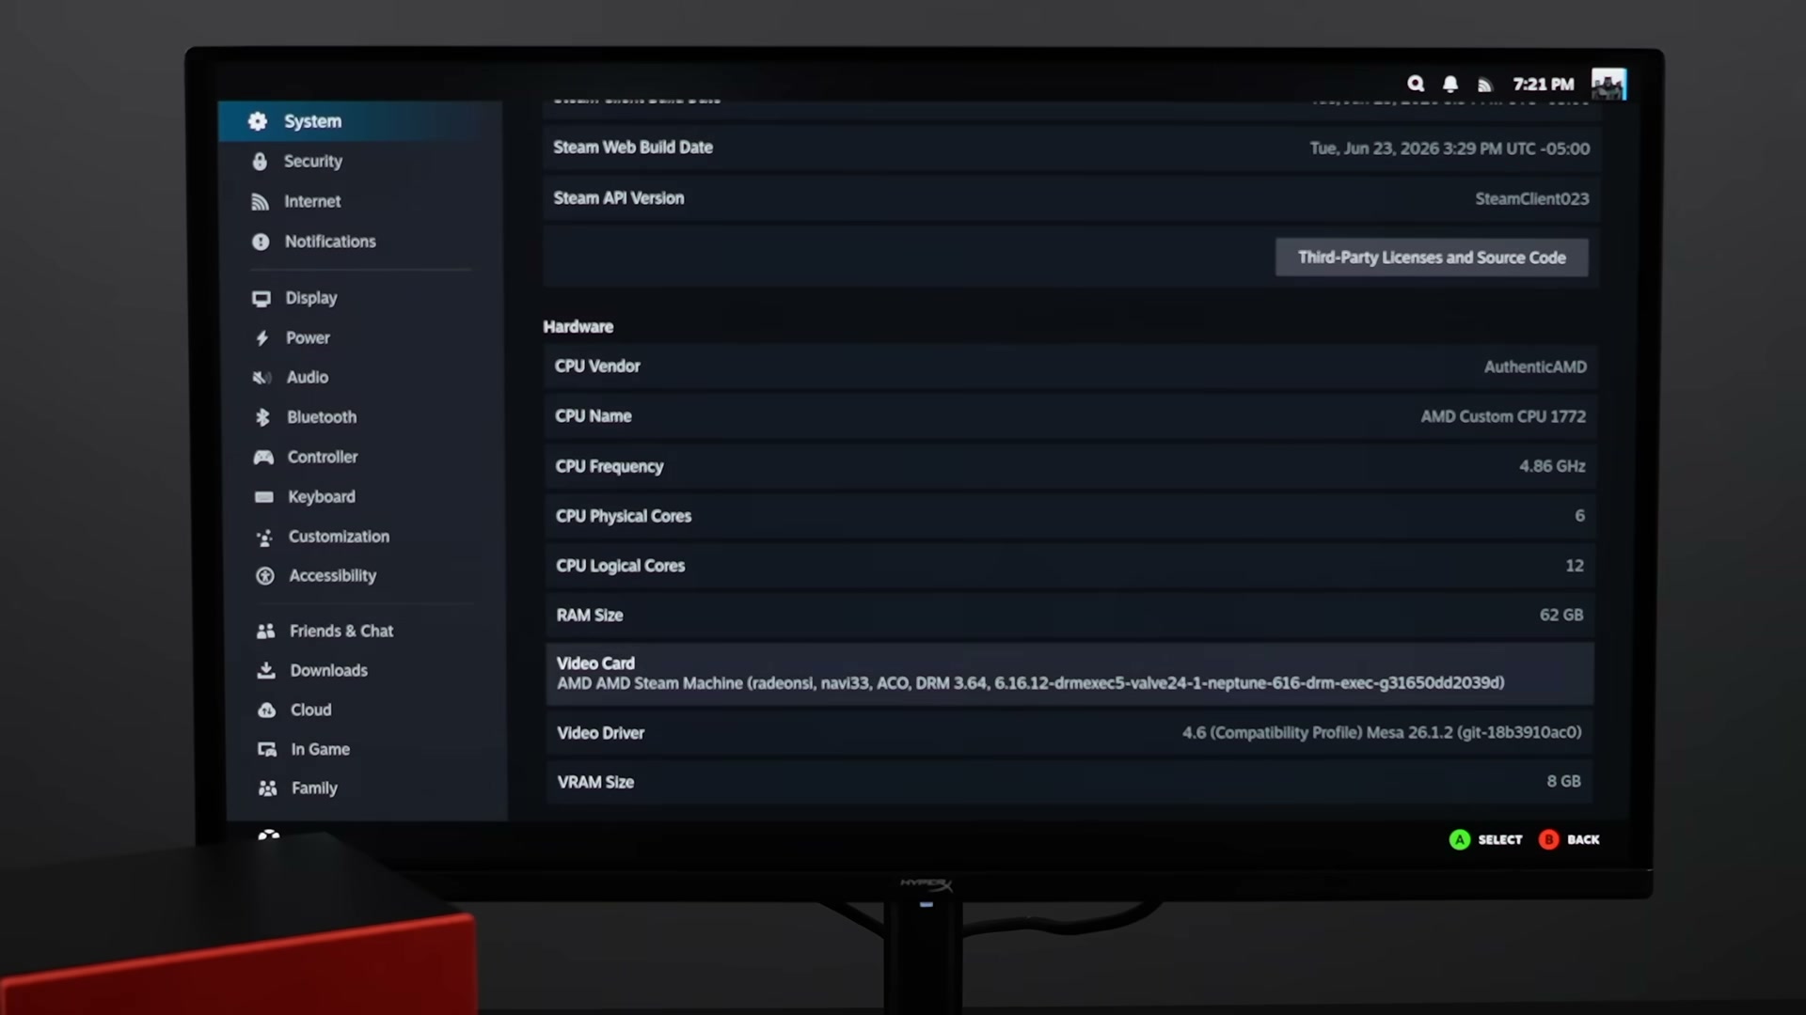Click the AuthenticAMD vendor value
Screen dimensions: 1806x1015
click(1535, 367)
